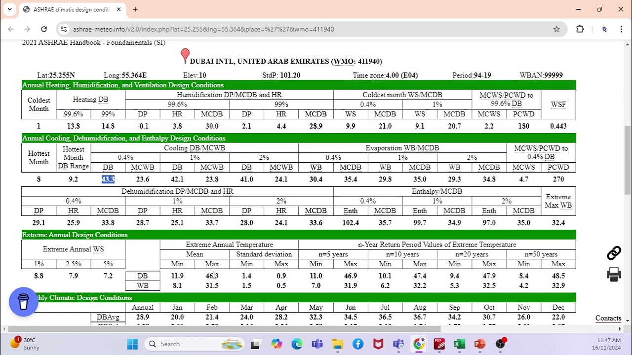Viewport: 632px width, 355px height.
Task: Click the Annual Cooling section header
Action: (299, 138)
